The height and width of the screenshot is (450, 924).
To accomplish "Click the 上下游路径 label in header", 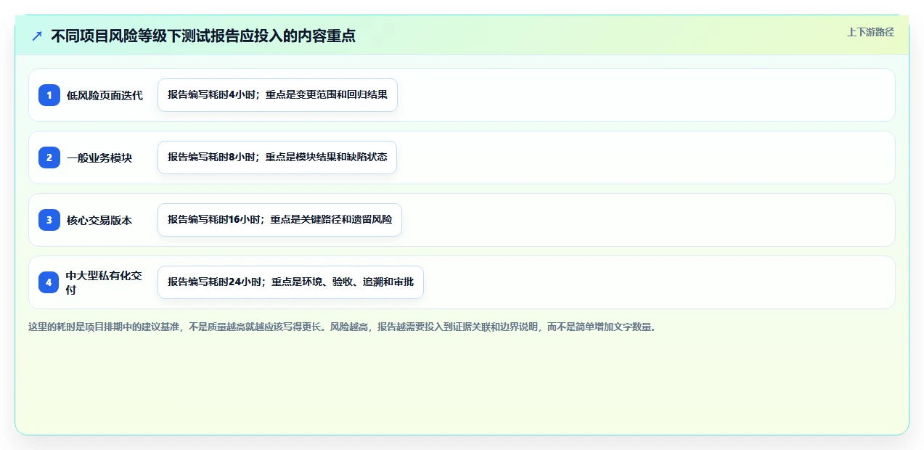I will tap(870, 32).
